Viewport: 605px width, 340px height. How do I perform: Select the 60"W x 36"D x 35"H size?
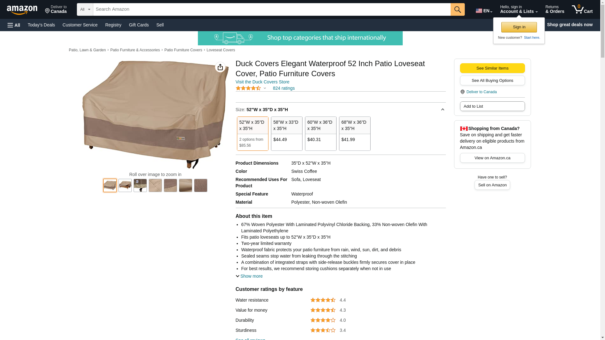point(320,133)
